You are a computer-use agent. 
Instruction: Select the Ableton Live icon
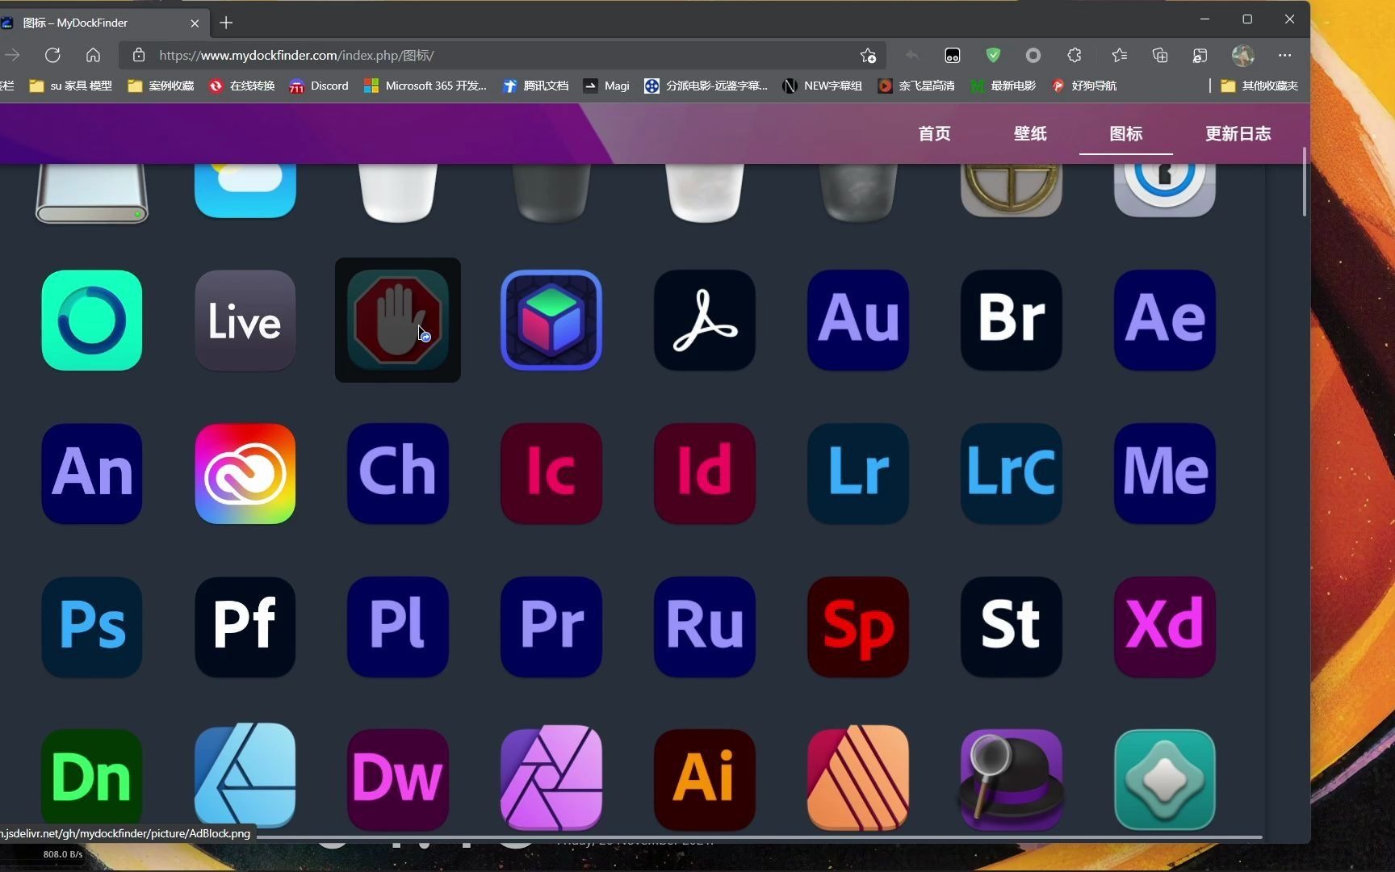pyautogui.click(x=245, y=320)
